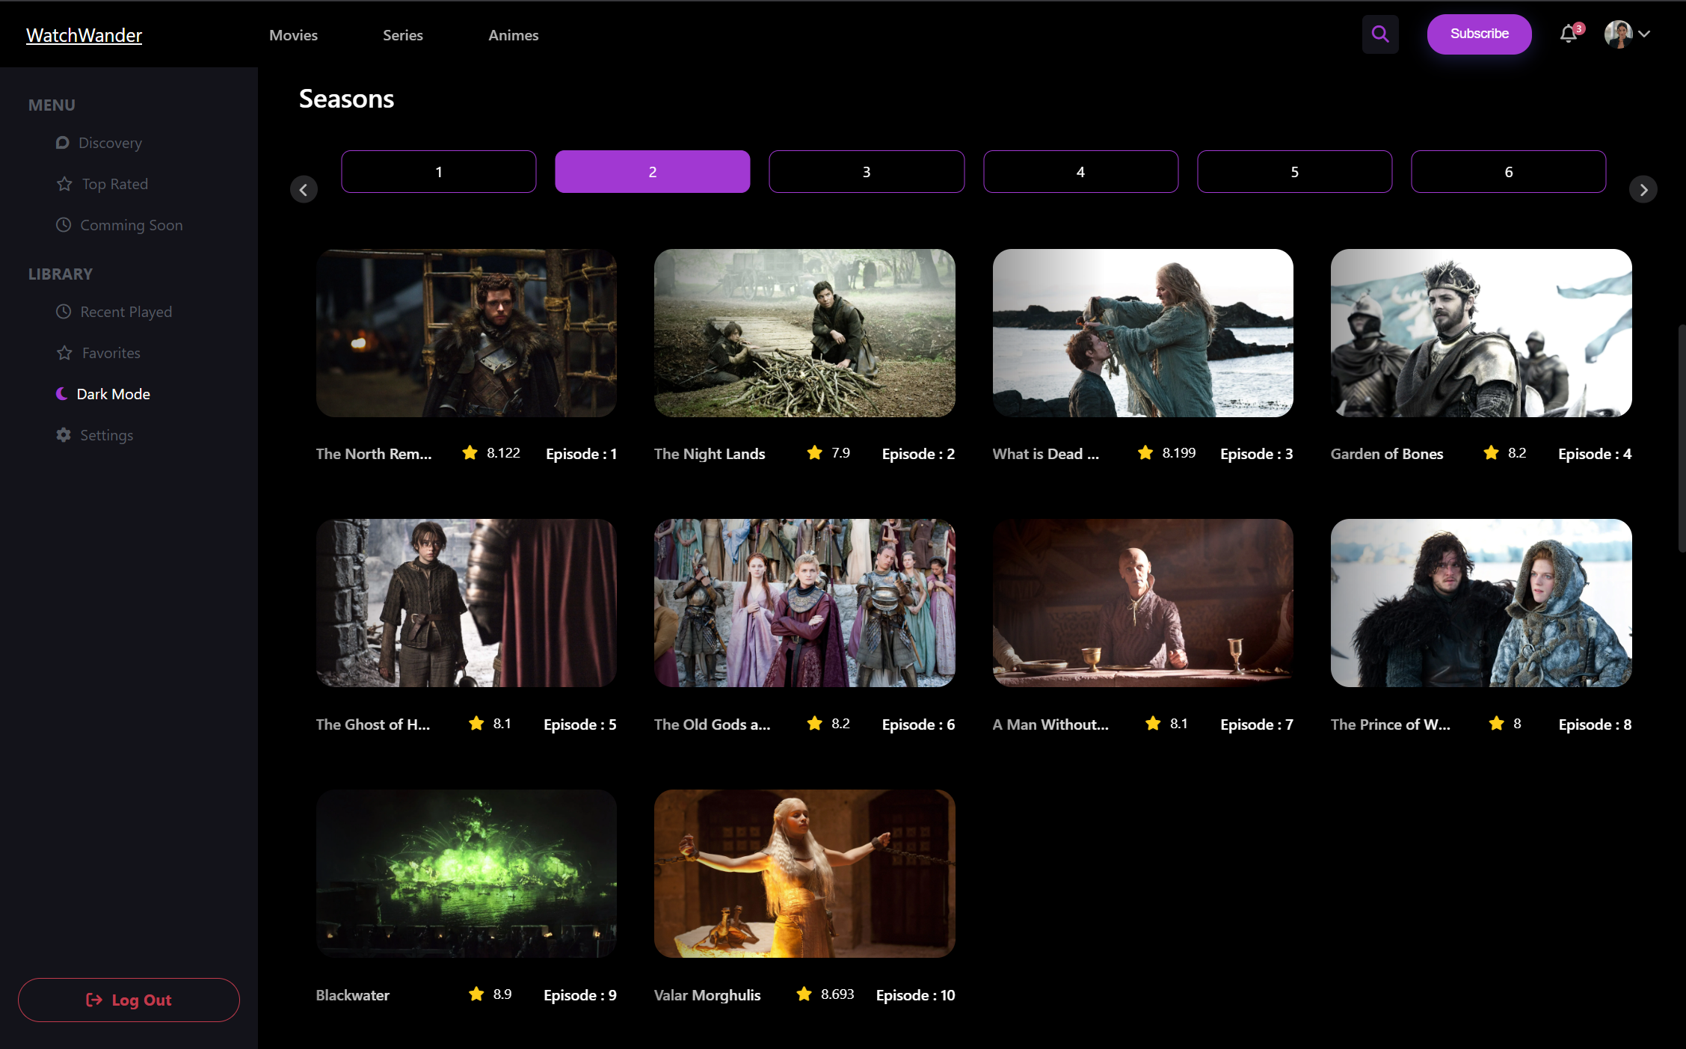Click the Blackwater episode title
1686x1049 pixels.
click(x=353, y=995)
